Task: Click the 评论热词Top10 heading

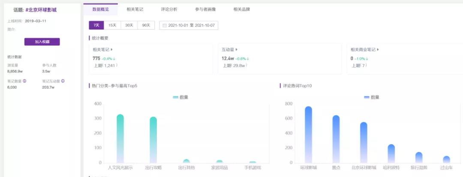Action: click(x=298, y=86)
